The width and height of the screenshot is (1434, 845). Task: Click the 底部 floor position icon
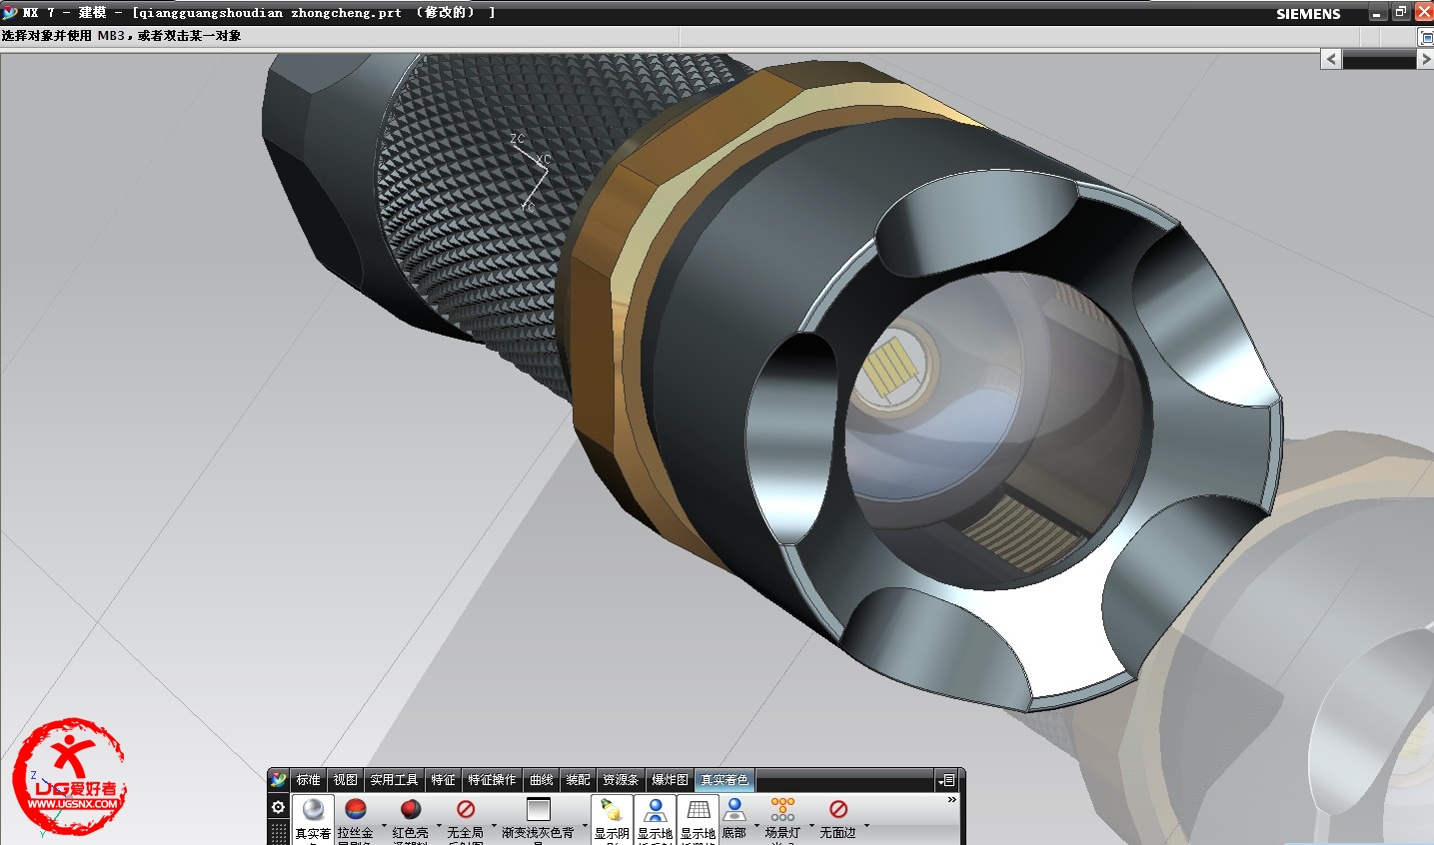coord(734,810)
